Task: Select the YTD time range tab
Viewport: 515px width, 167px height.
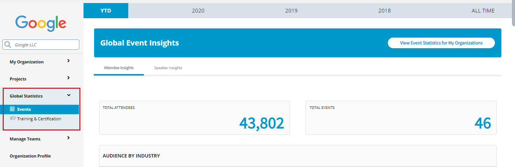Action: tap(106, 11)
